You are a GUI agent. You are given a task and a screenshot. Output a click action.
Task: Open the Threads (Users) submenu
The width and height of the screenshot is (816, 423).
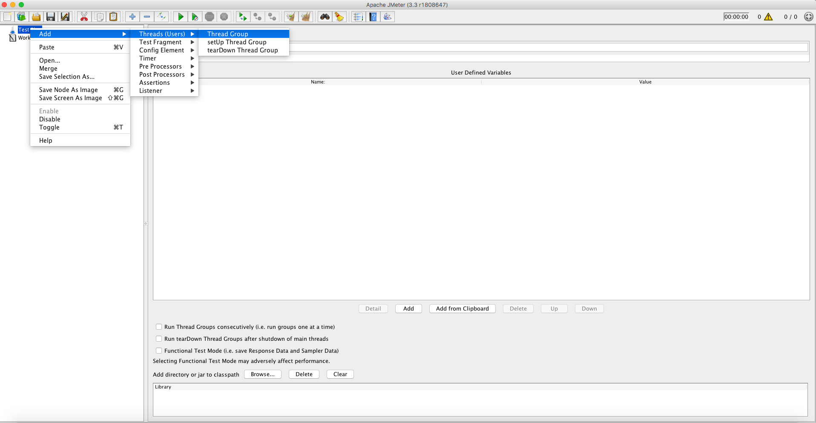pos(164,34)
